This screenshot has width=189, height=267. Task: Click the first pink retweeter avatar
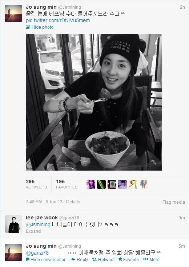91,184
